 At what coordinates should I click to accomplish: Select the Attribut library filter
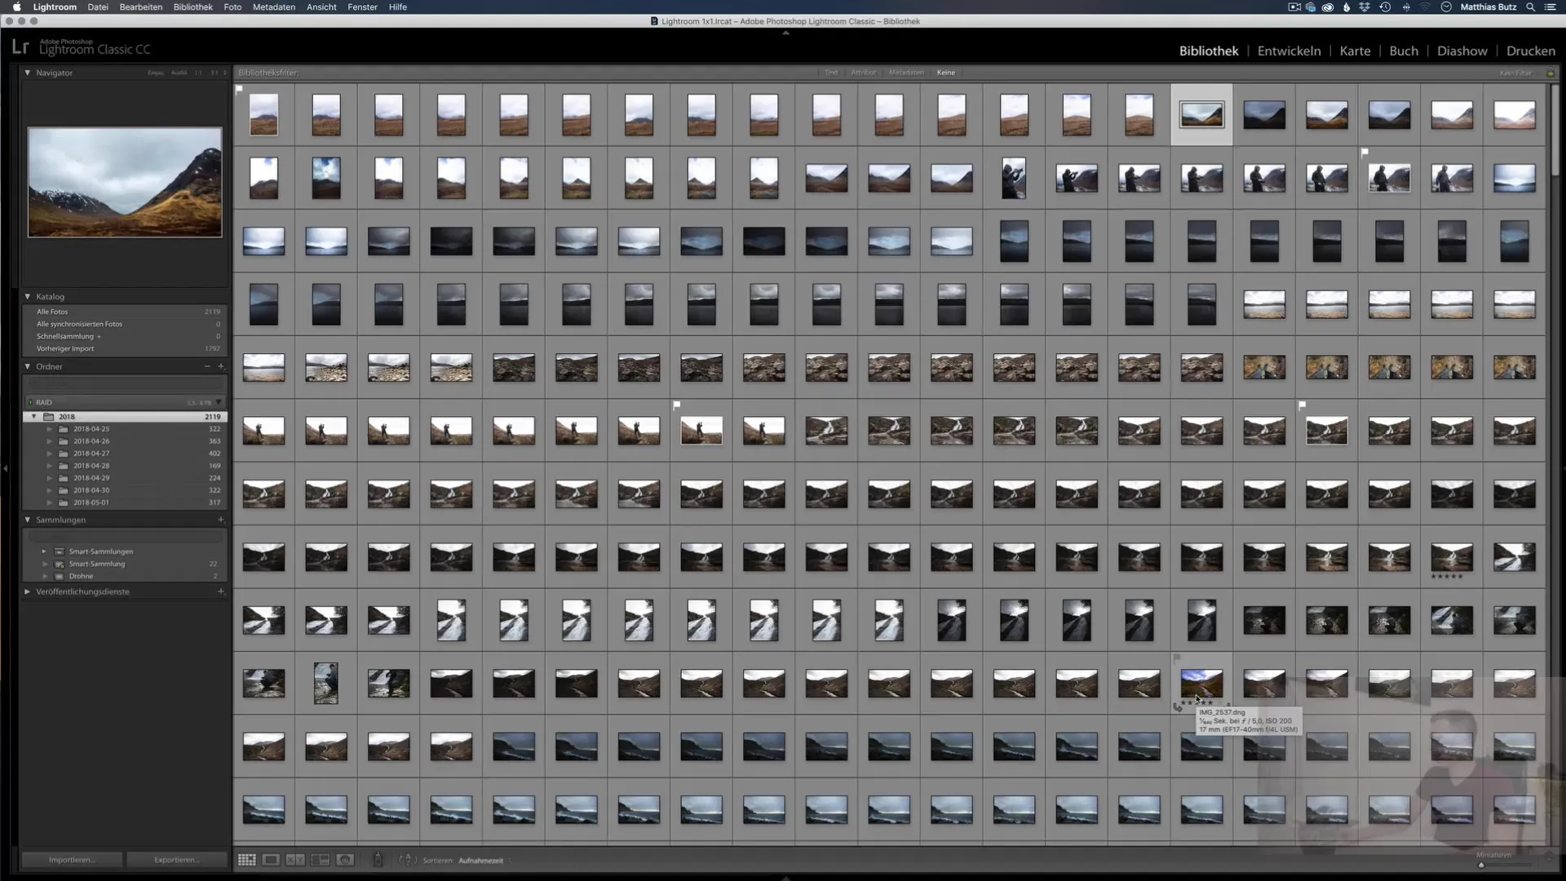863,73
